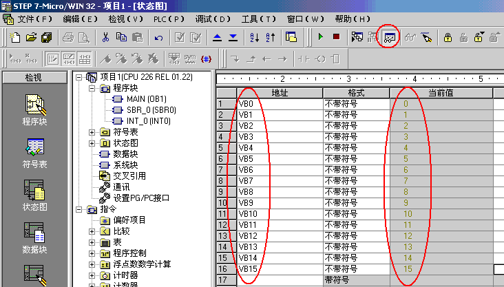Click the red Stop PLC button

[336, 36]
